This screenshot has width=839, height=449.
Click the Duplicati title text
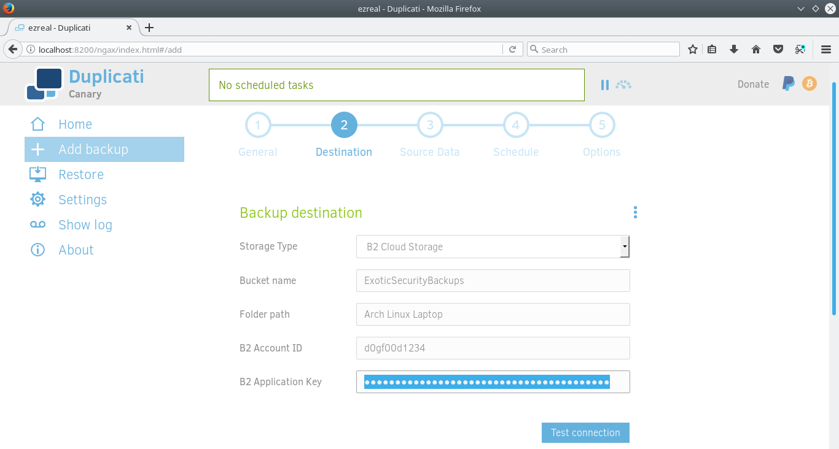pyautogui.click(x=106, y=76)
